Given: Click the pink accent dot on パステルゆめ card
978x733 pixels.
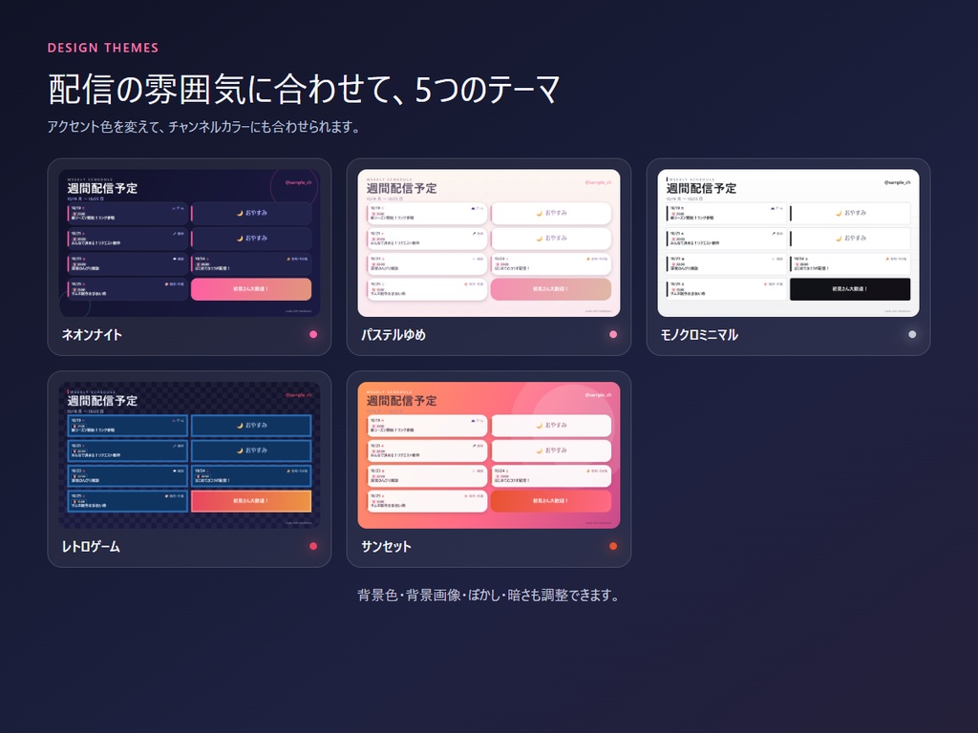Looking at the screenshot, I should pyautogui.click(x=613, y=335).
